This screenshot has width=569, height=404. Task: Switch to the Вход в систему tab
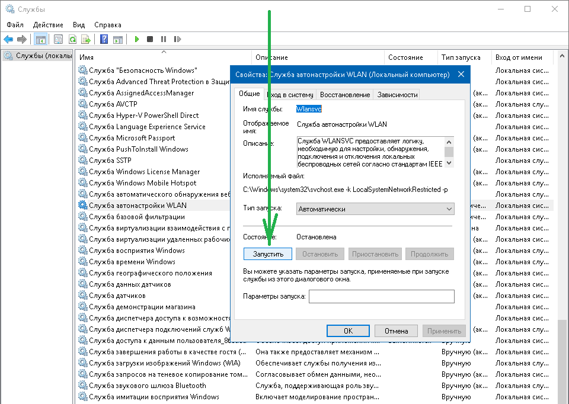click(290, 95)
